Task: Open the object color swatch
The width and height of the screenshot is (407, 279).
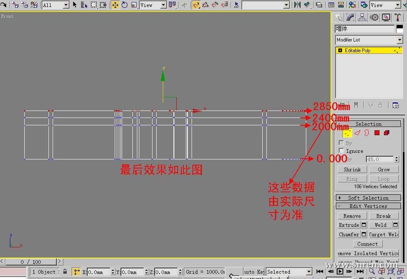Action: click(400, 28)
